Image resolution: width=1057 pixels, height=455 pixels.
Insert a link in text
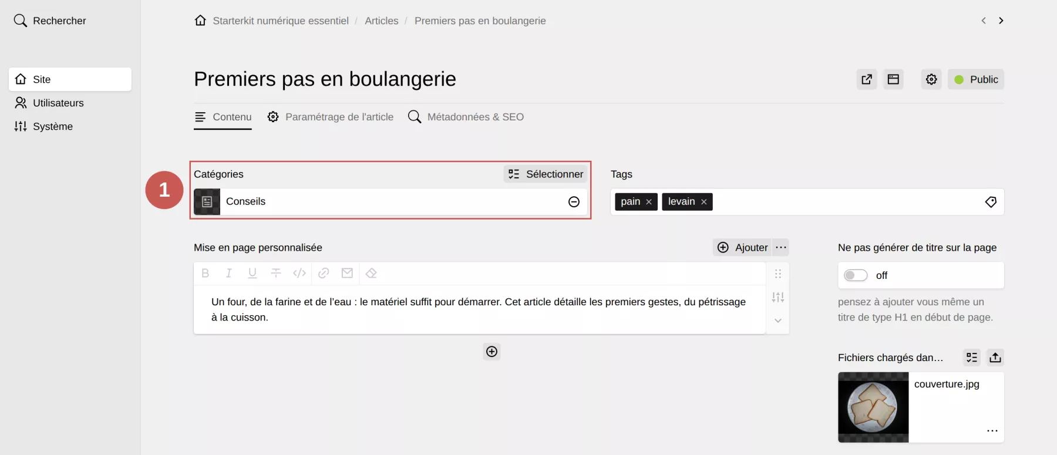(x=324, y=273)
